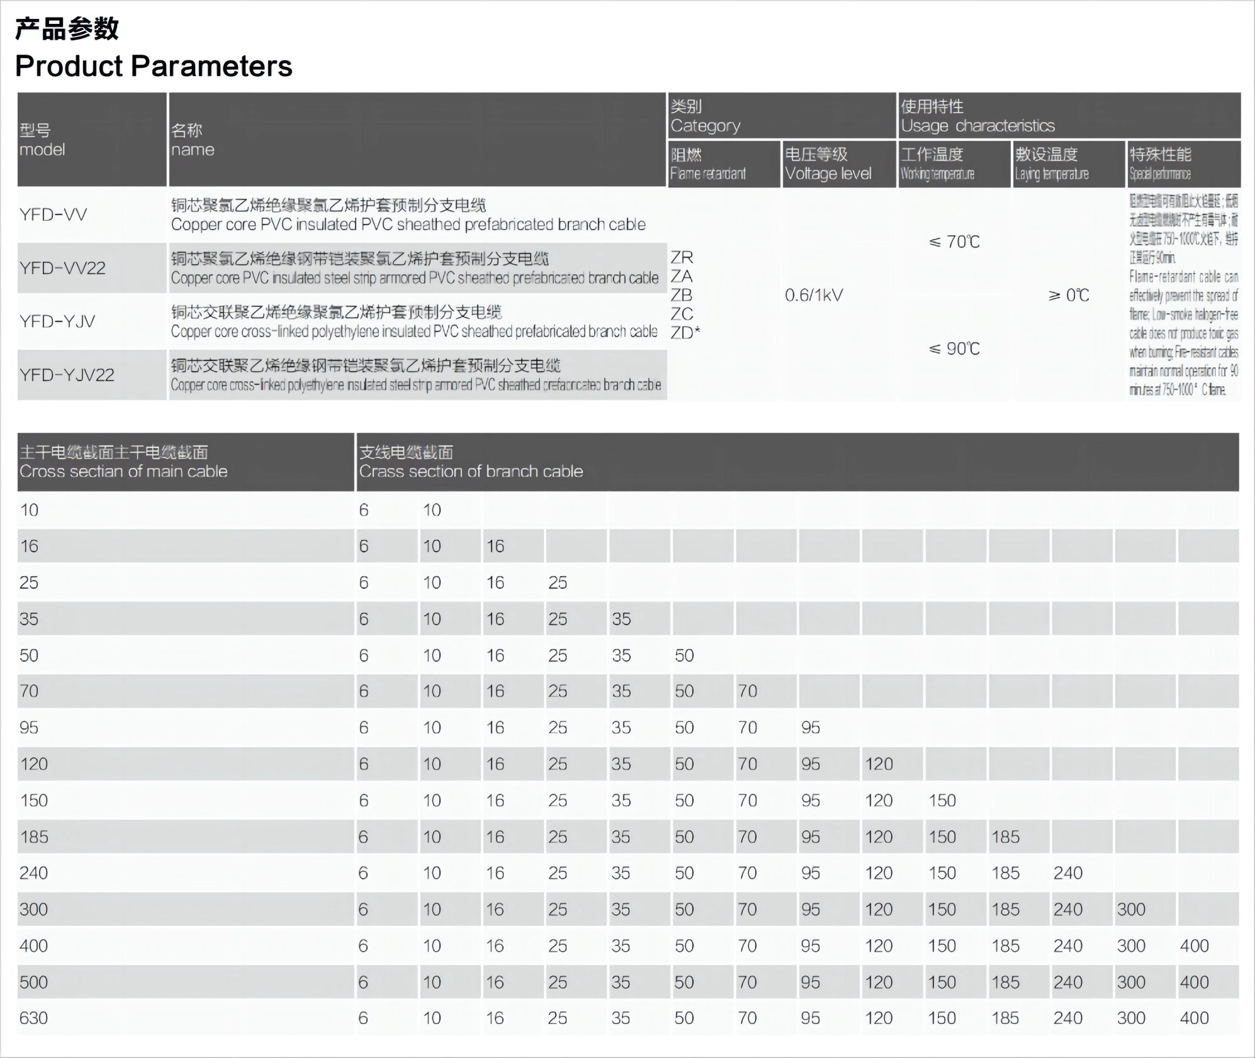This screenshot has height=1058, width=1255.
Task: Click branch value '150' in main cable 150 row
Action: (x=942, y=801)
